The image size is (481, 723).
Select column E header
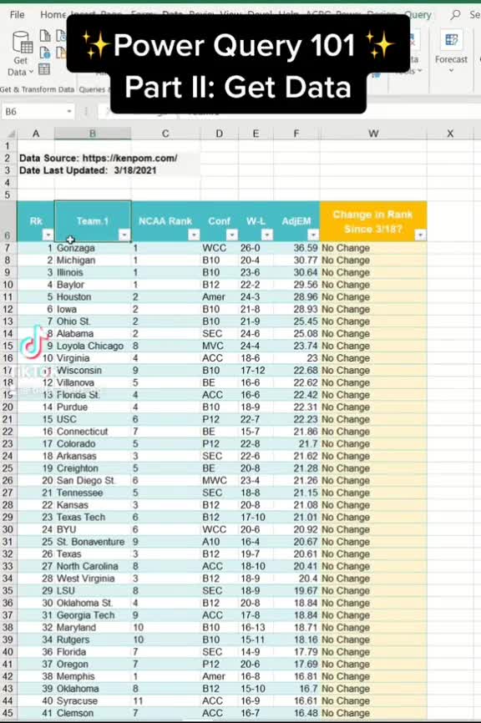point(256,134)
